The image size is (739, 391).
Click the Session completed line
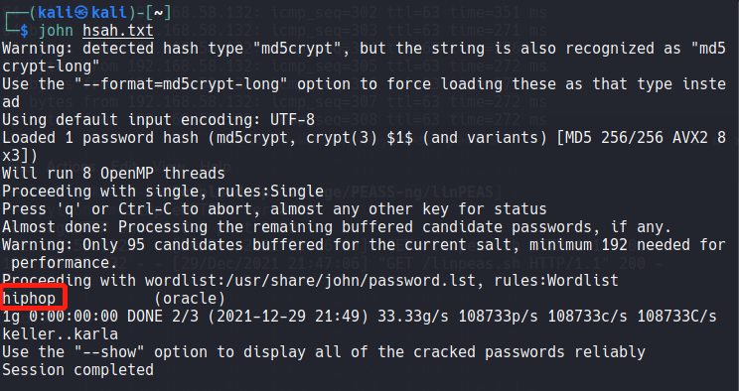(x=77, y=370)
